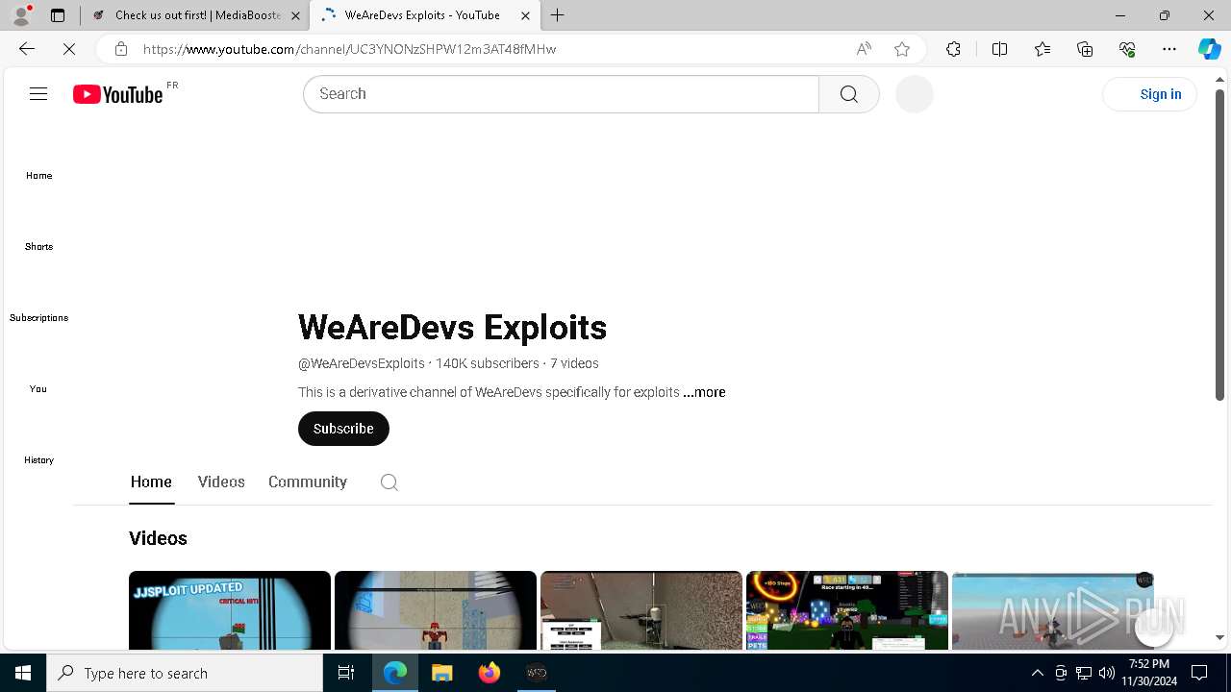
Task: Open Edge Settings and more menu
Action: pyautogui.click(x=1169, y=49)
